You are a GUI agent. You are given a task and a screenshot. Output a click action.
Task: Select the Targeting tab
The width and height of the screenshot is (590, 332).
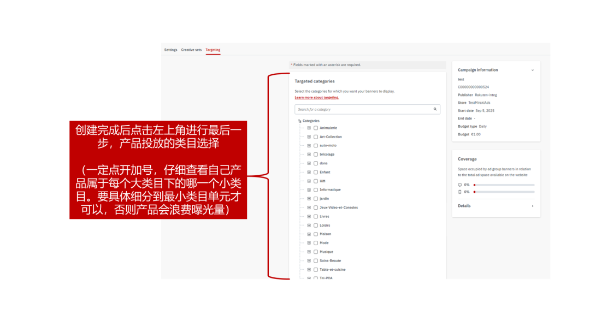click(213, 50)
